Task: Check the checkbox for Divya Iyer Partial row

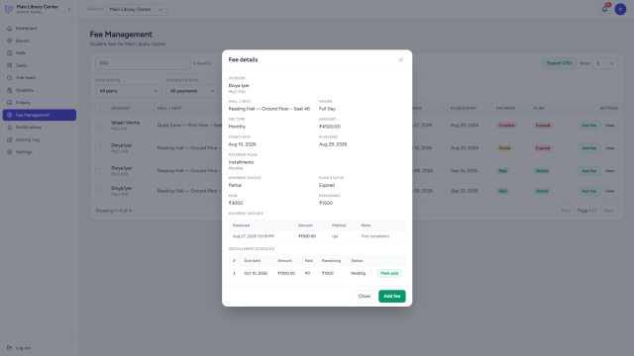Action: click(98, 148)
